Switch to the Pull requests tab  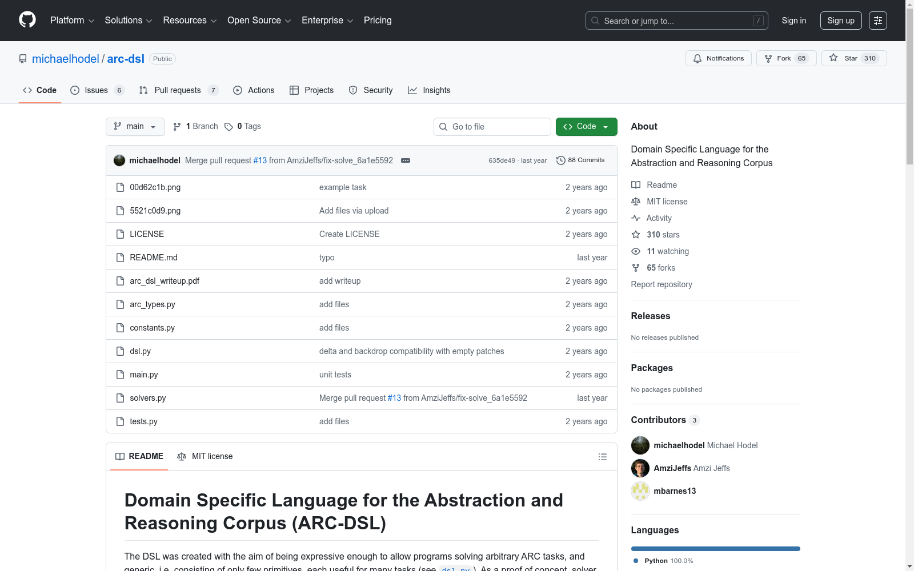pos(179,90)
